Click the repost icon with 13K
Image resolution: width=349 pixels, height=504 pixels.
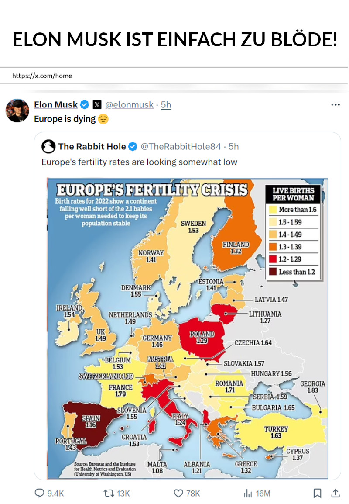pyautogui.click(x=109, y=493)
